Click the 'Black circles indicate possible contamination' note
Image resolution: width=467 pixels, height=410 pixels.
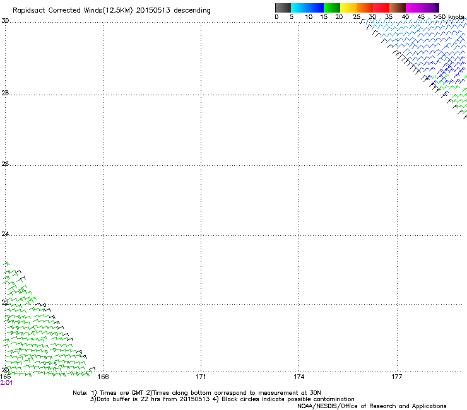pyautogui.click(x=288, y=399)
